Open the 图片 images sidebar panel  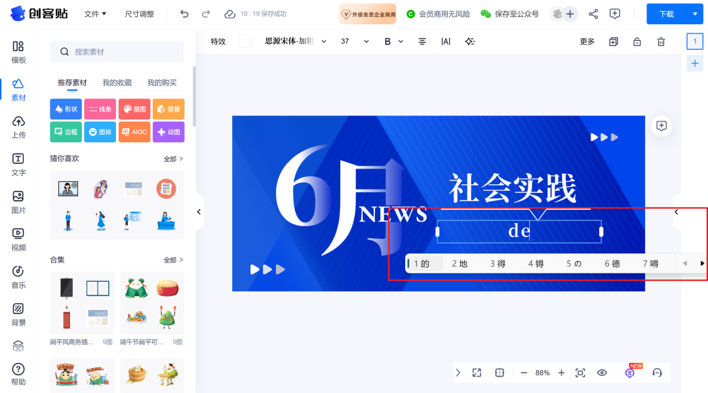pyautogui.click(x=18, y=202)
